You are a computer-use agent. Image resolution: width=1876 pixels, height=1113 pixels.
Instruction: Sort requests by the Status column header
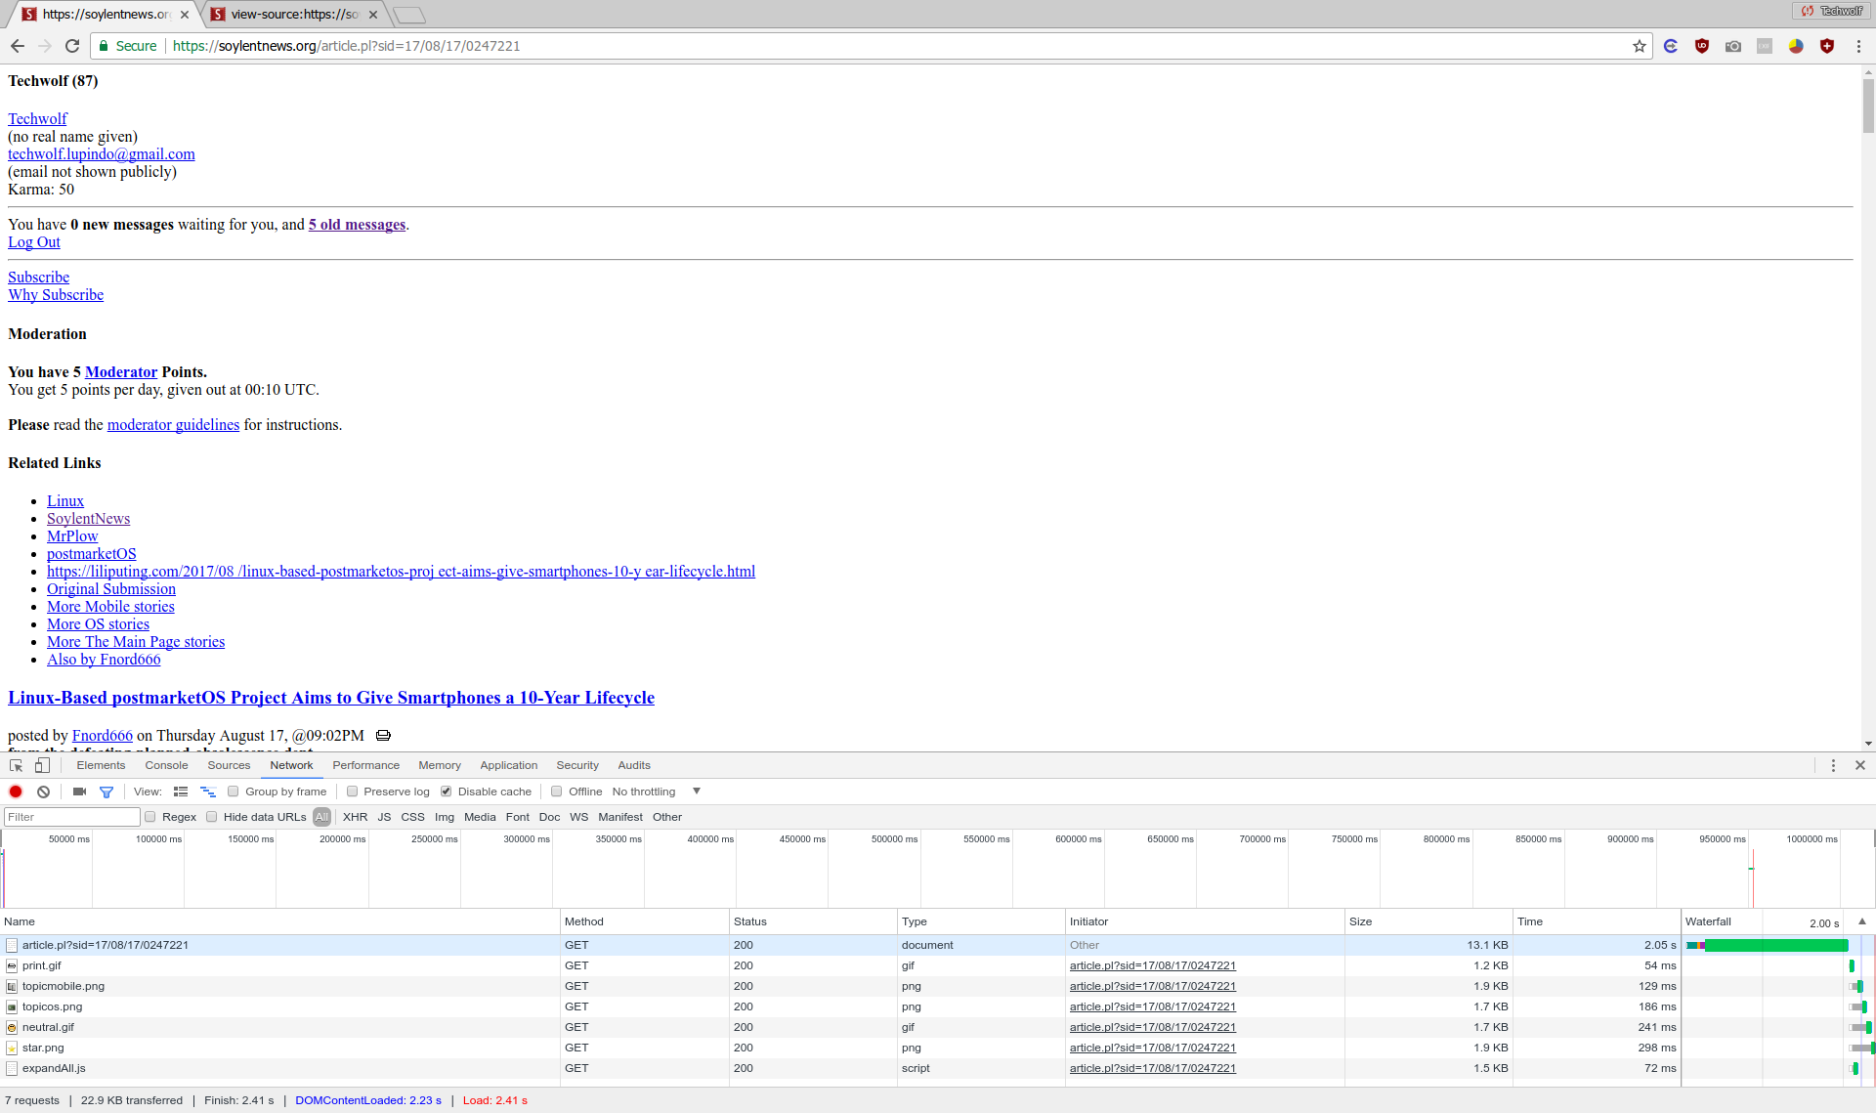(813, 921)
